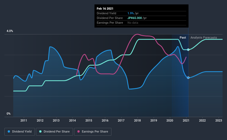Click the 2011 year label on axis
The height and width of the screenshot is (140, 227).
[x=24, y=120]
